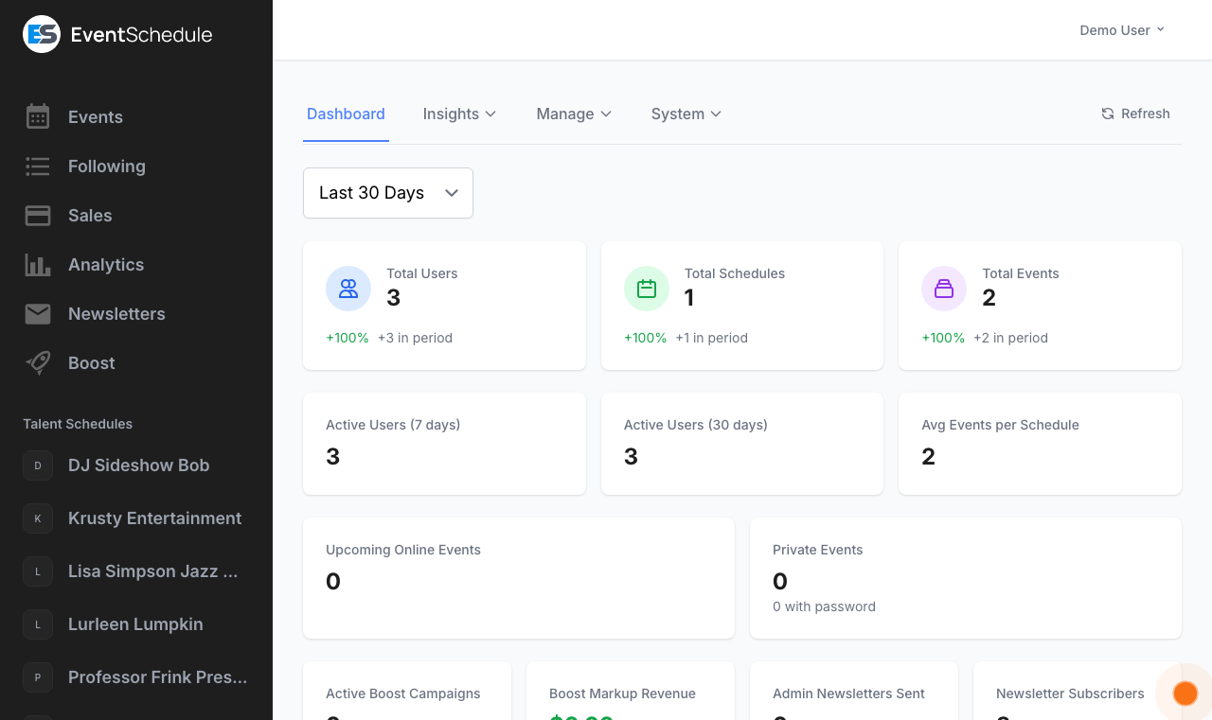Click the Sales credit card icon

38,216
